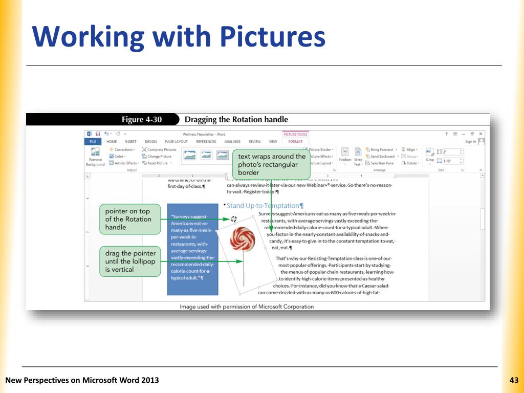Switch to the VIEW tab
This screenshot has height=393, width=524.
pyautogui.click(x=273, y=142)
